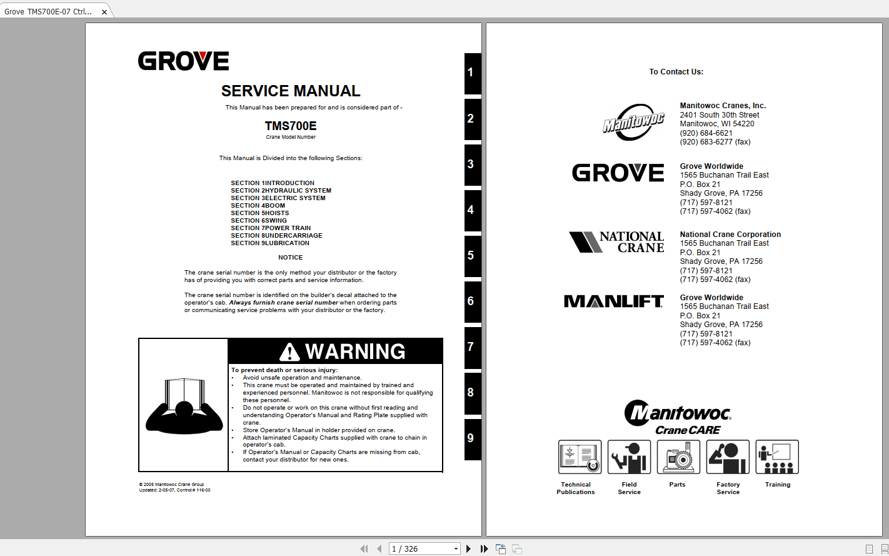Click the previous view (go back) icon

(x=500, y=548)
